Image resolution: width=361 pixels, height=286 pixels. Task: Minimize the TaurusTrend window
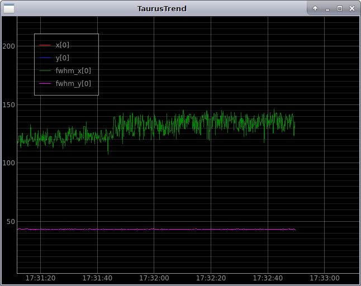[x=327, y=8]
